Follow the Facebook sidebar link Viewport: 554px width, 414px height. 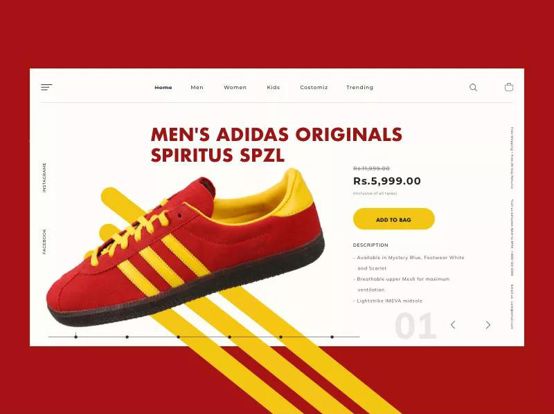pyautogui.click(x=44, y=242)
